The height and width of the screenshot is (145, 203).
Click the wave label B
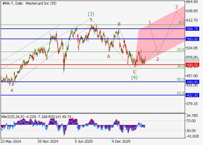pos(119,24)
